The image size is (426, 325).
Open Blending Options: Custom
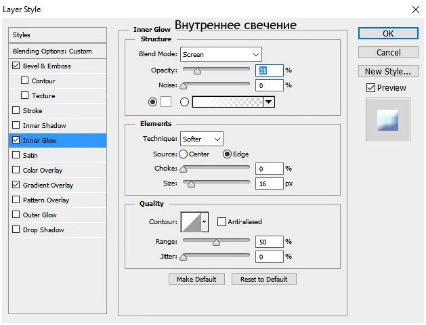(58, 51)
